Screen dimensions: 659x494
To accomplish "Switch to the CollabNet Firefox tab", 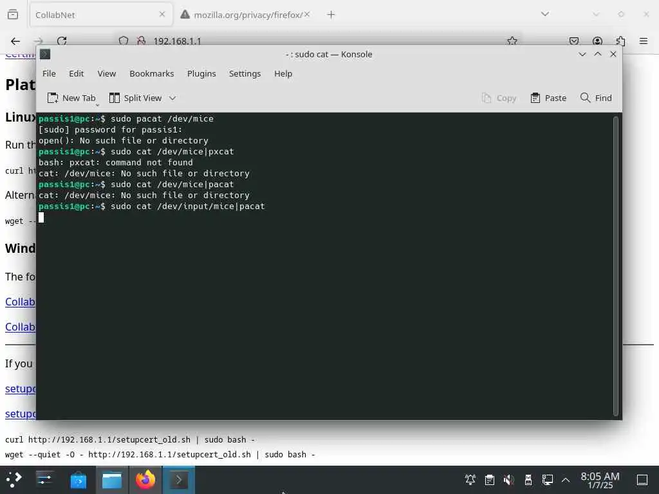I will tap(101, 15).
